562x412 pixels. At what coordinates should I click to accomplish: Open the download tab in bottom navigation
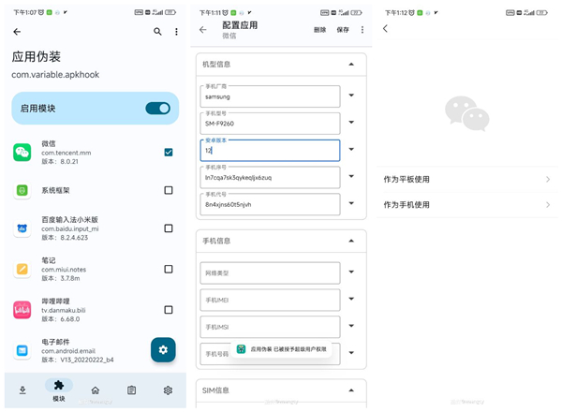[x=22, y=390]
